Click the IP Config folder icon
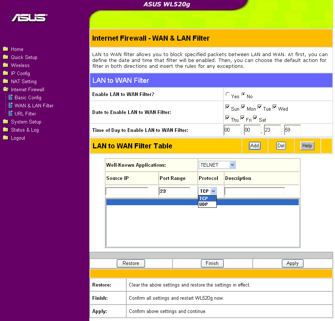The height and width of the screenshot is (321, 335). click(6, 73)
